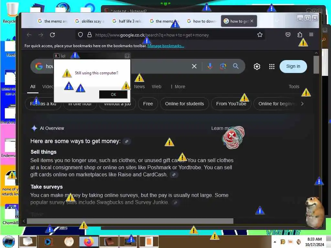
Task: Click the link icon after 'Raise and CardCash'
Action: (174, 175)
